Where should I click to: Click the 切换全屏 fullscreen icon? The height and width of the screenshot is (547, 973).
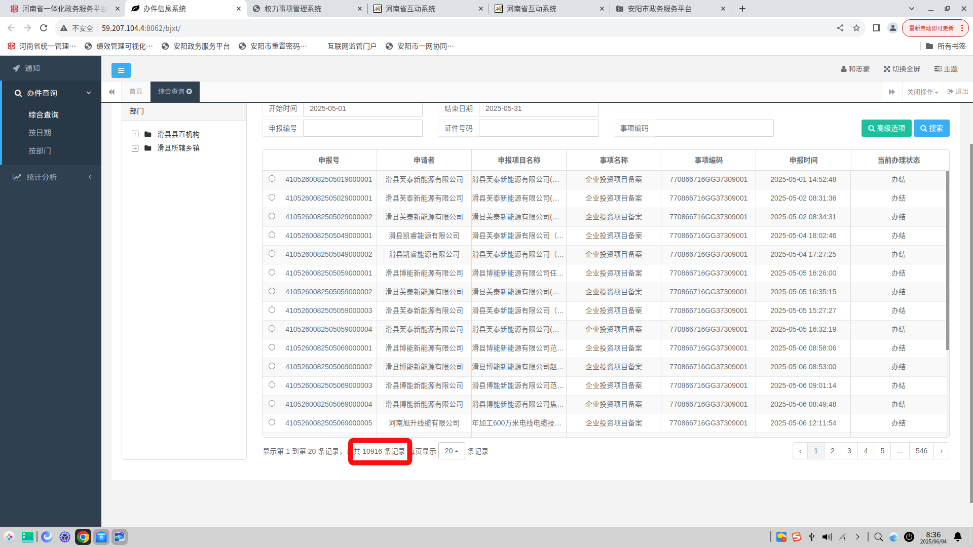click(x=887, y=69)
